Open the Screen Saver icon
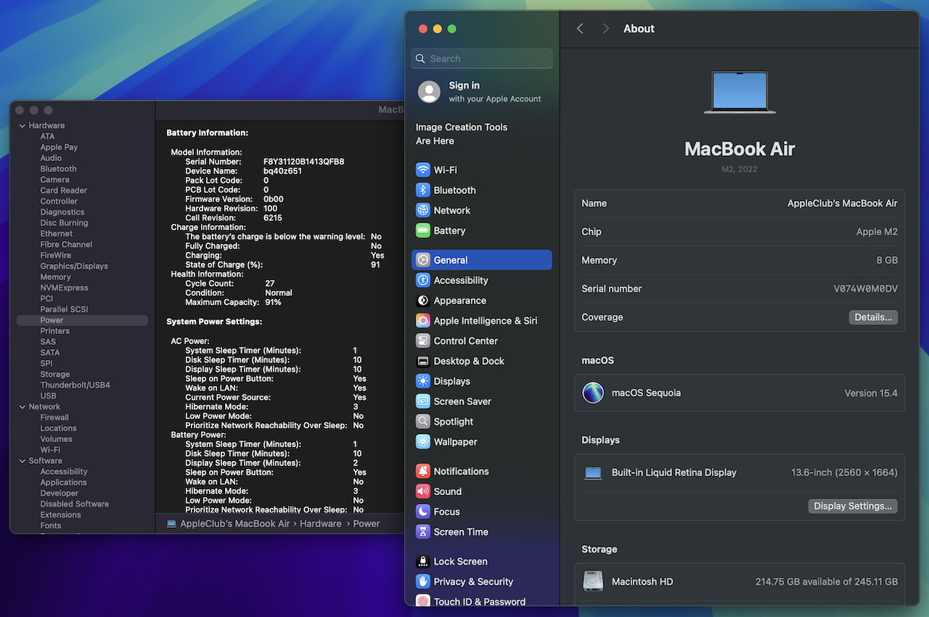Screen dimensions: 929x617 coord(423,401)
